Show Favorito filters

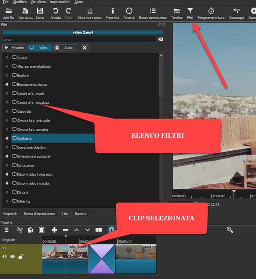[14, 48]
